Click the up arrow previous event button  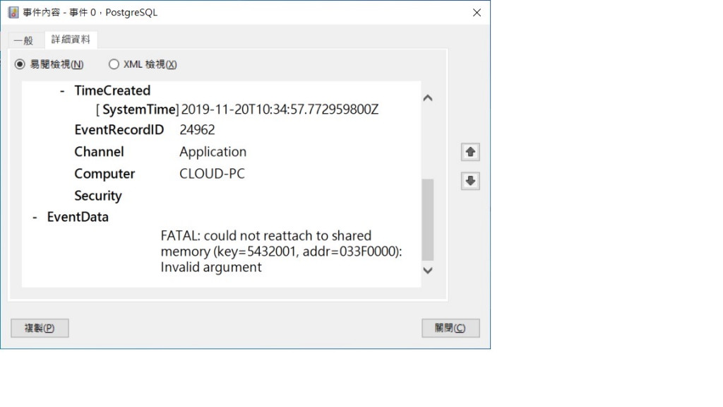click(470, 153)
